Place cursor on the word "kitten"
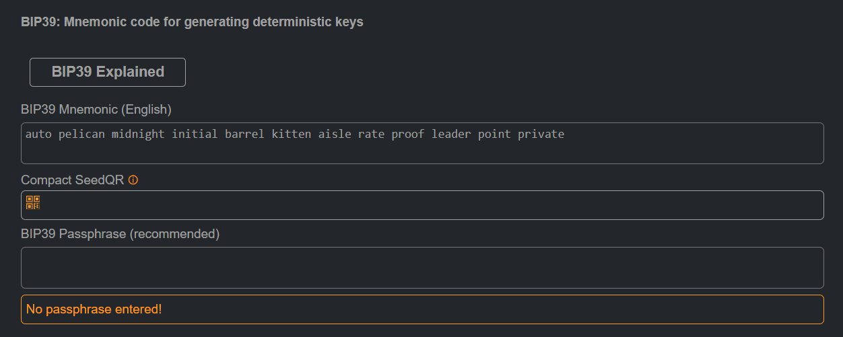Image resolution: width=843 pixels, height=337 pixels. (292, 134)
